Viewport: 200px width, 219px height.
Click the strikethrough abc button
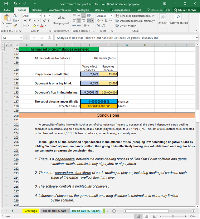(x=61, y=18)
